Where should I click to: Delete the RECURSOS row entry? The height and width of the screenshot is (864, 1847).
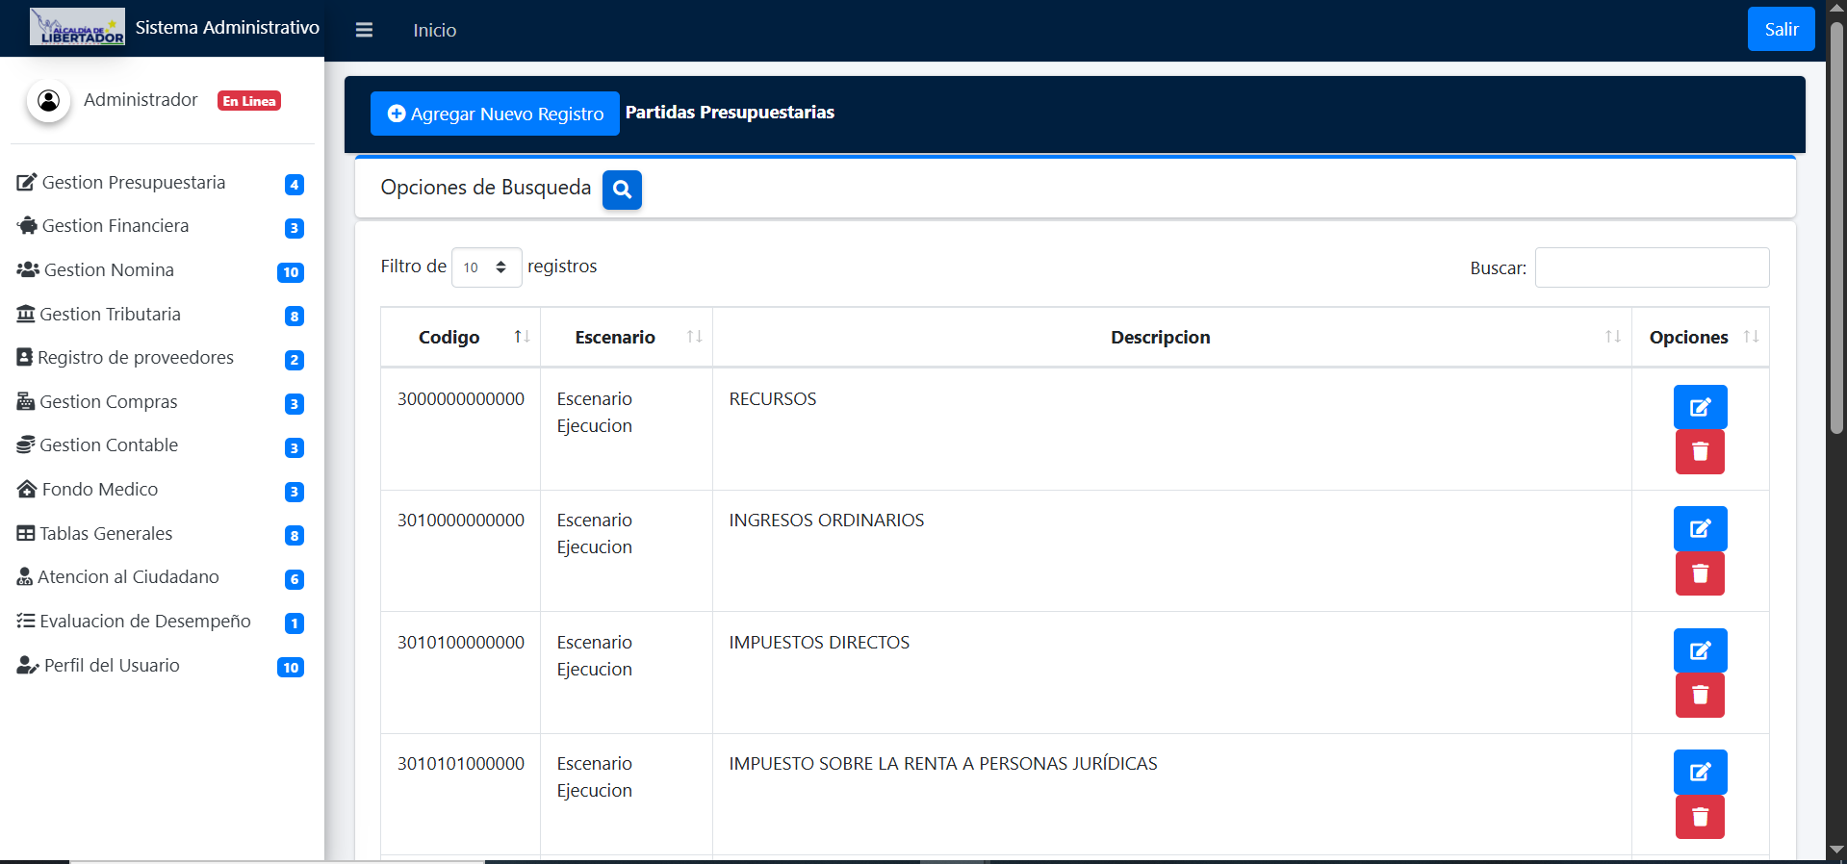[x=1700, y=452]
